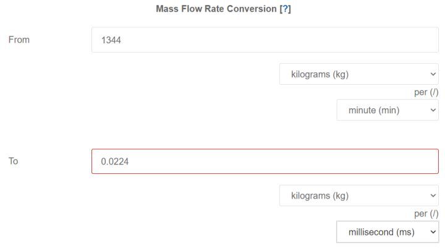
Task: Open the millisecond (ms) time unit dropdown
Action: (x=387, y=232)
